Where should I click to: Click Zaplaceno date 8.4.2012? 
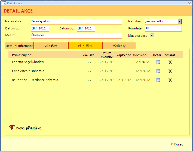coord(125,80)
